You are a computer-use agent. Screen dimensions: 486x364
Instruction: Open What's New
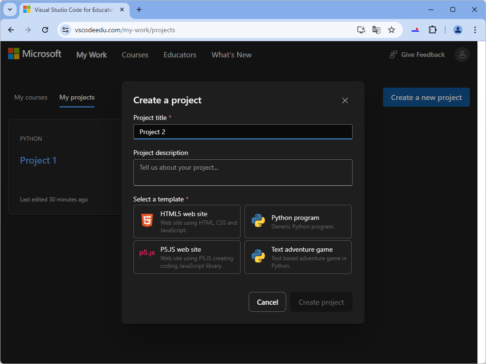click(x=232, y=55)
